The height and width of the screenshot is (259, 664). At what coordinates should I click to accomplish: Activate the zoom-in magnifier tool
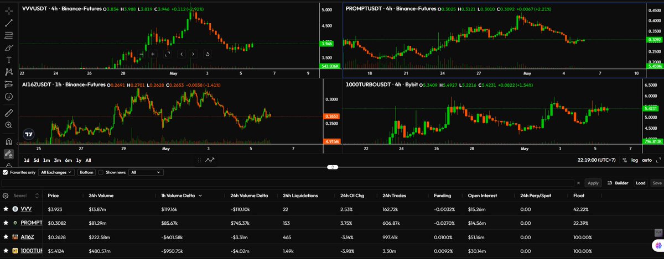point(9,125)
